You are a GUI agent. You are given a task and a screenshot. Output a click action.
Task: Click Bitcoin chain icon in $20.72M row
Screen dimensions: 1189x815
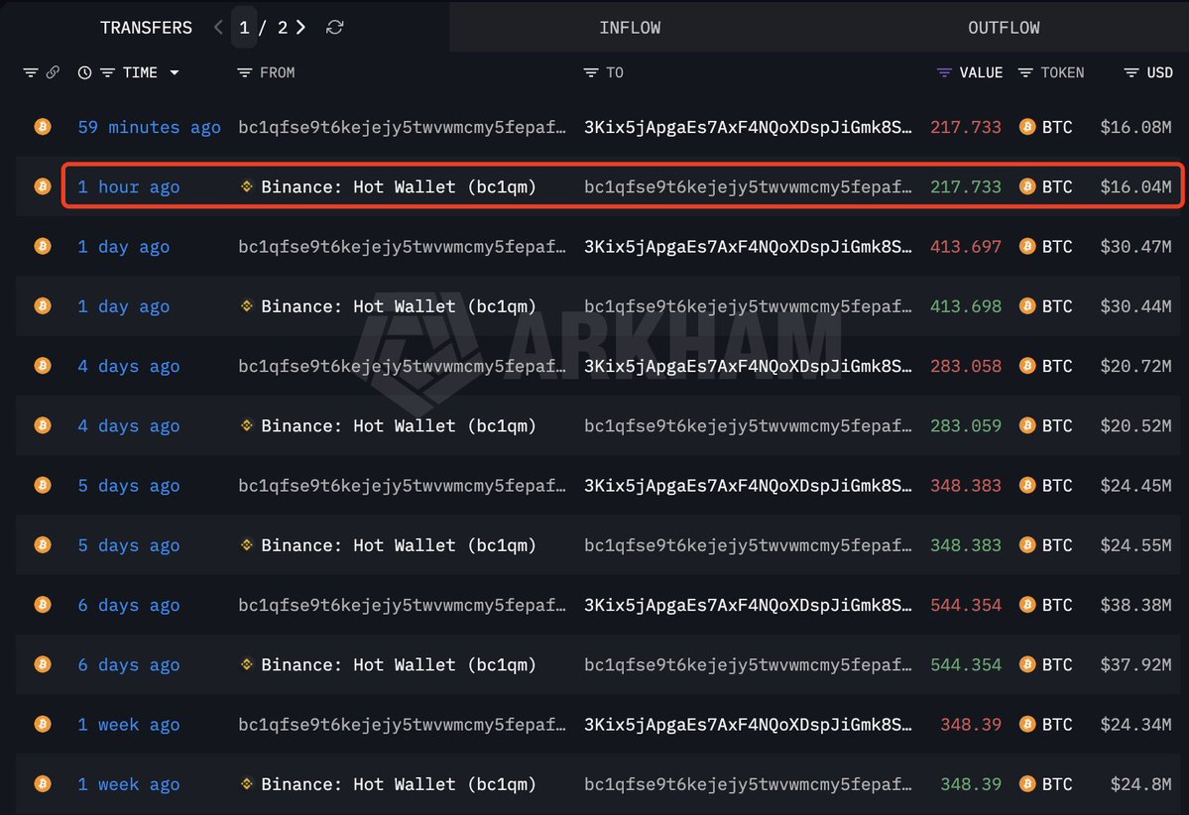[x=43, y=366]
